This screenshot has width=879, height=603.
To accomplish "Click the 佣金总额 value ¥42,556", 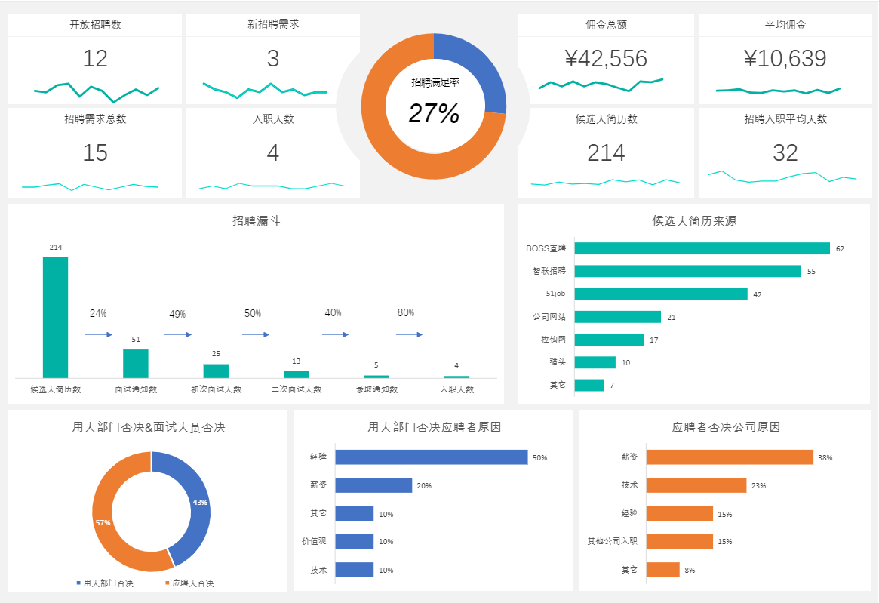I will click(x=607, y=57).
